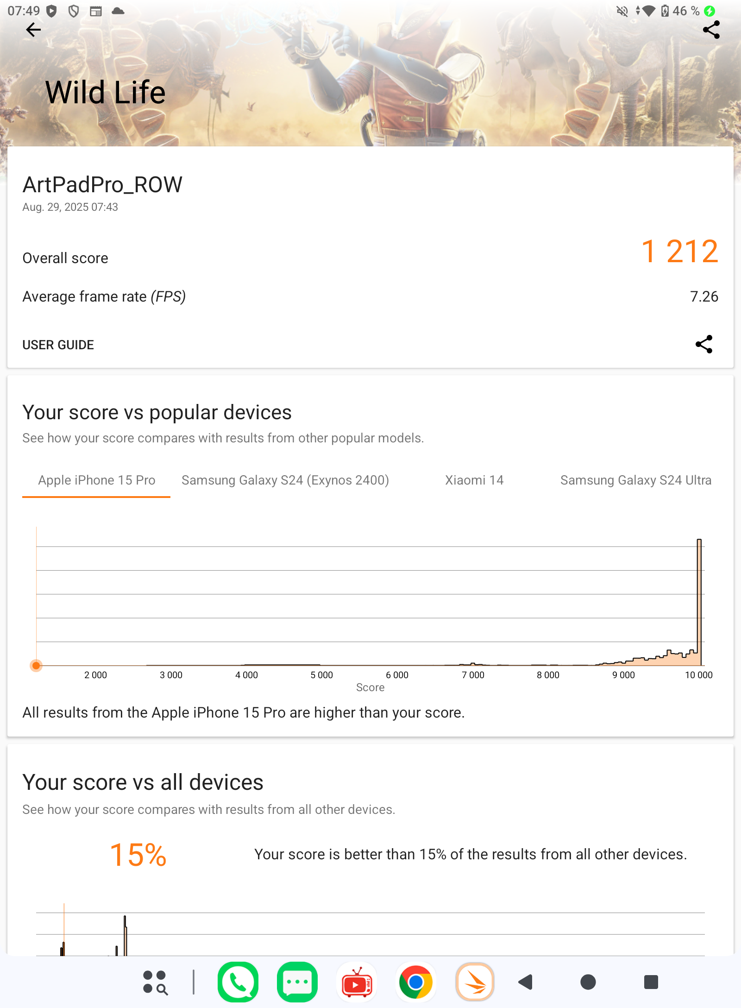Select the Apple iPhone 15 Pro tab
The height and width of the screenshot is (1008, 741).
tap(96, 480)
